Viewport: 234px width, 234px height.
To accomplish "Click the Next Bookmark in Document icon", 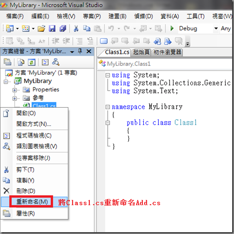I will pyautogui.click(x=168, y=41).
